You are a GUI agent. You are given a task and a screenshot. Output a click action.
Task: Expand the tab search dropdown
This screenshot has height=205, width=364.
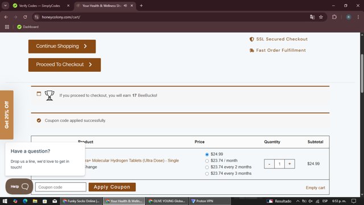pos(5,6)
